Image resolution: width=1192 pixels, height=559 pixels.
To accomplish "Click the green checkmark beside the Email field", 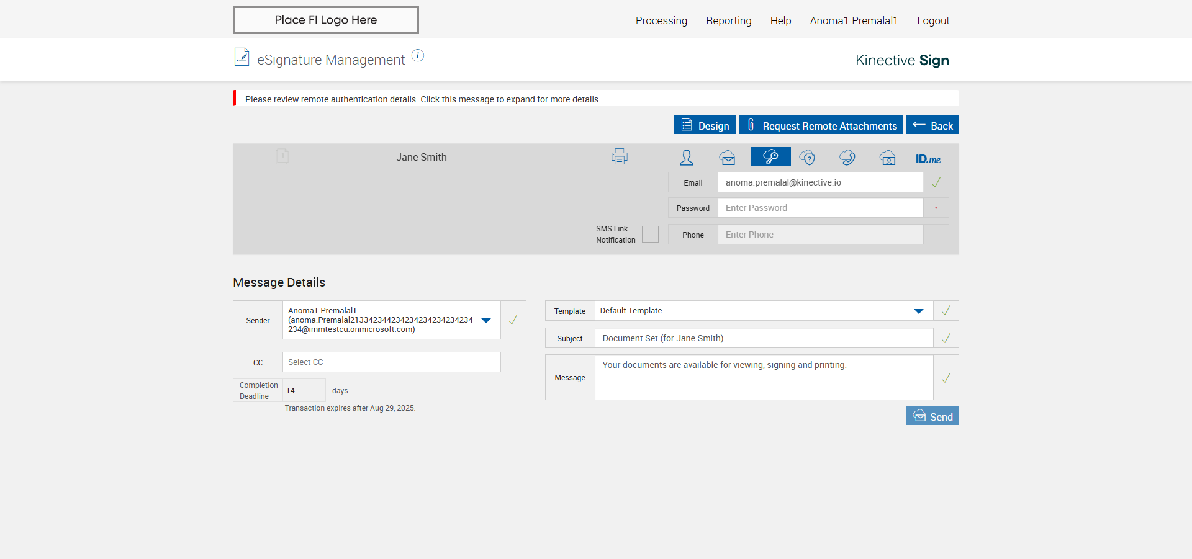I will (x=936, y=182).
